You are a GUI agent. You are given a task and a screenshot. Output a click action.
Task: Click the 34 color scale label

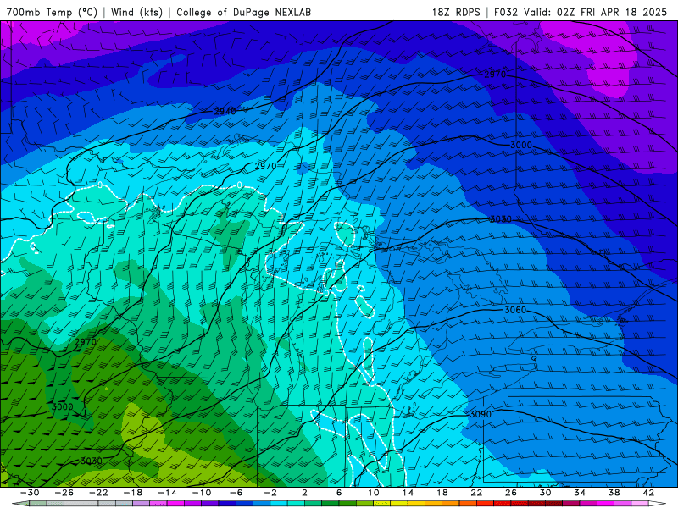580,493
